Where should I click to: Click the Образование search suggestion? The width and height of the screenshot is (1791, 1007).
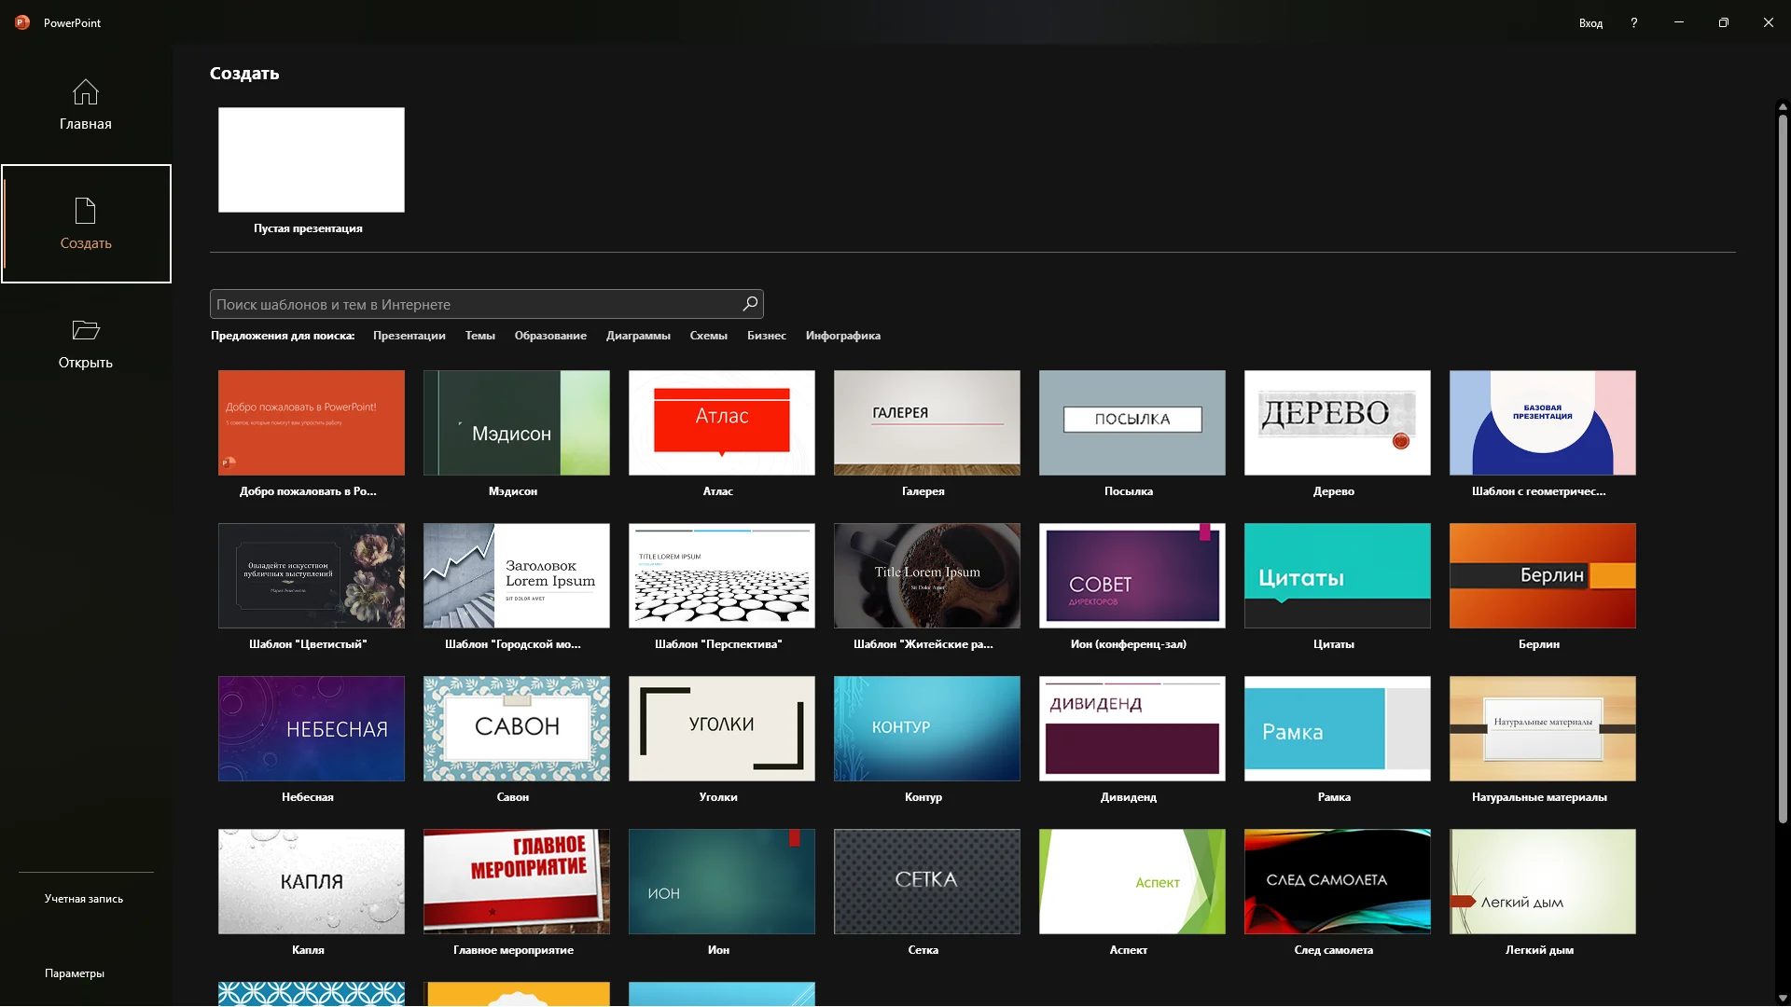pyautogui.click(x=550, y=336)
